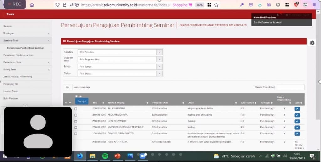Click the approve checkmark for ALI MUHAMMAD

click(x=297, y=109)
